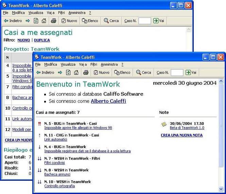Click Indietro back arrow in back window
Screen dimensions: 226x194
point(13,21)
